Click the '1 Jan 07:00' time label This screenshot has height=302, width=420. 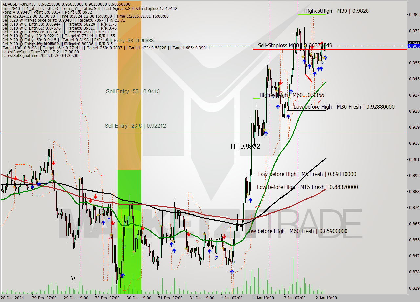232,298
